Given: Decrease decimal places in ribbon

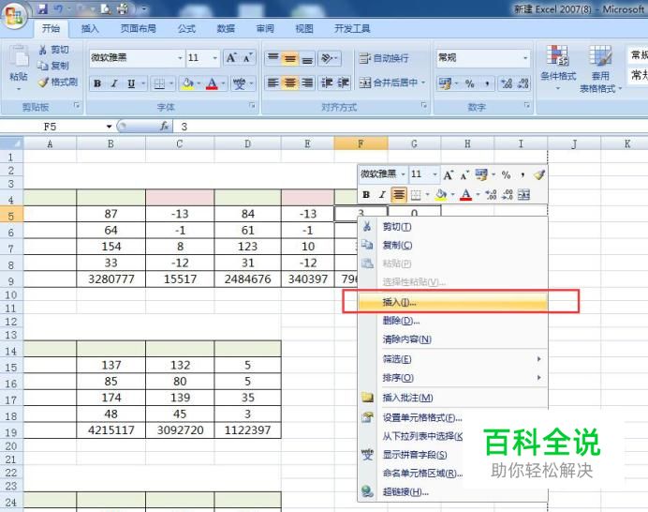Looking at the screenshot, I should (523, 83).
